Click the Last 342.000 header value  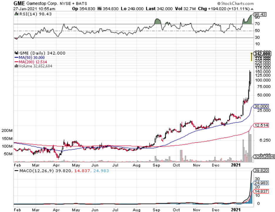point(159,9)
